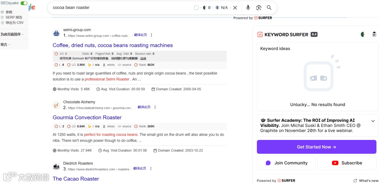This screenshot has width=379, height=184.
Task: Open Gourmia Convection Roaster result
Action: [x=87, y=118]
